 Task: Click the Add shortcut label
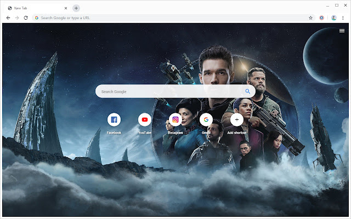pyautogui.click(x=237, y=132)
